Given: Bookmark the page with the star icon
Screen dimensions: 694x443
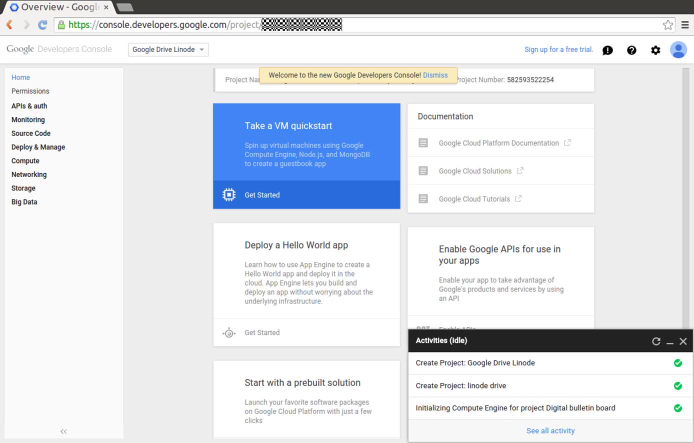Looking at the screenshot, I should pos(668,24).
